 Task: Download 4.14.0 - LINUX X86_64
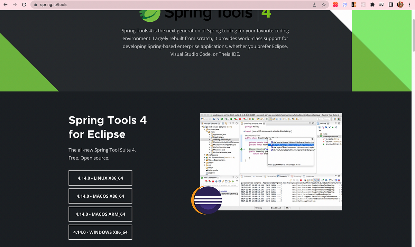[x=100, y=178]
